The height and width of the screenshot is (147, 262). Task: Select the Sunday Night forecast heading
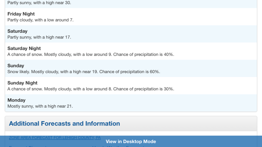click(x=23, y=83)
